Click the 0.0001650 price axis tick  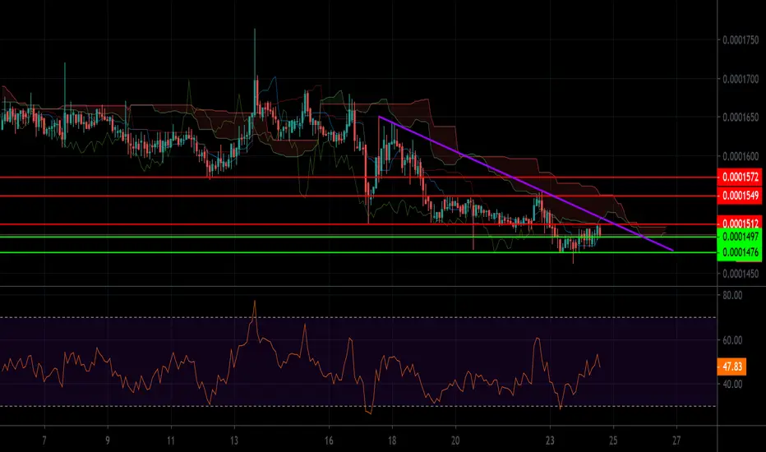pyautogui.click(x=741, y=118)
